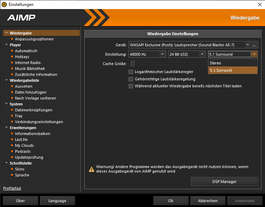Open Tray settings page
The image size is (265, 207).
click(18, 116)
